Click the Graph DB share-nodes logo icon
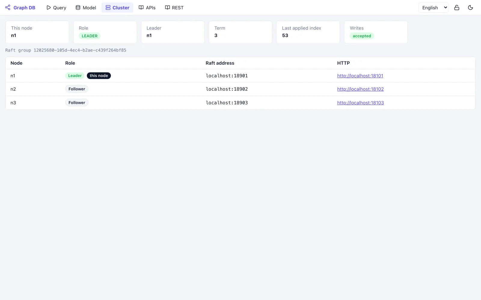The height and width of the screenshot is (300, 481). pyautogui.click(x=8, y=7)
